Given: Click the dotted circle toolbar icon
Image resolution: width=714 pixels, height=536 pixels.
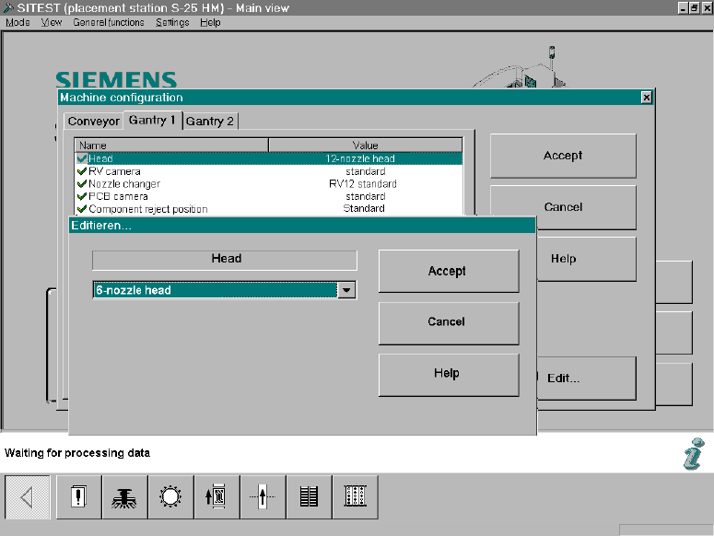Looking at the screenshot, I should 170,498.
